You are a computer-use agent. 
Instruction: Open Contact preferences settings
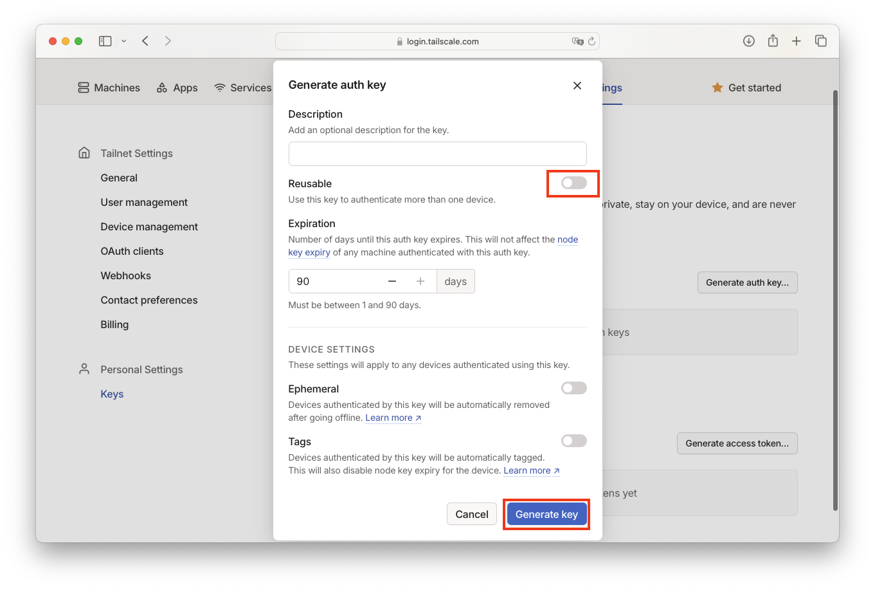[x=149, y=300]
